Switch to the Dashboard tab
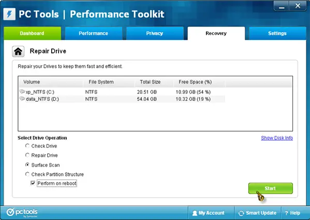The width and height of the screenshot is (310, 220). (x=32, y=33)
